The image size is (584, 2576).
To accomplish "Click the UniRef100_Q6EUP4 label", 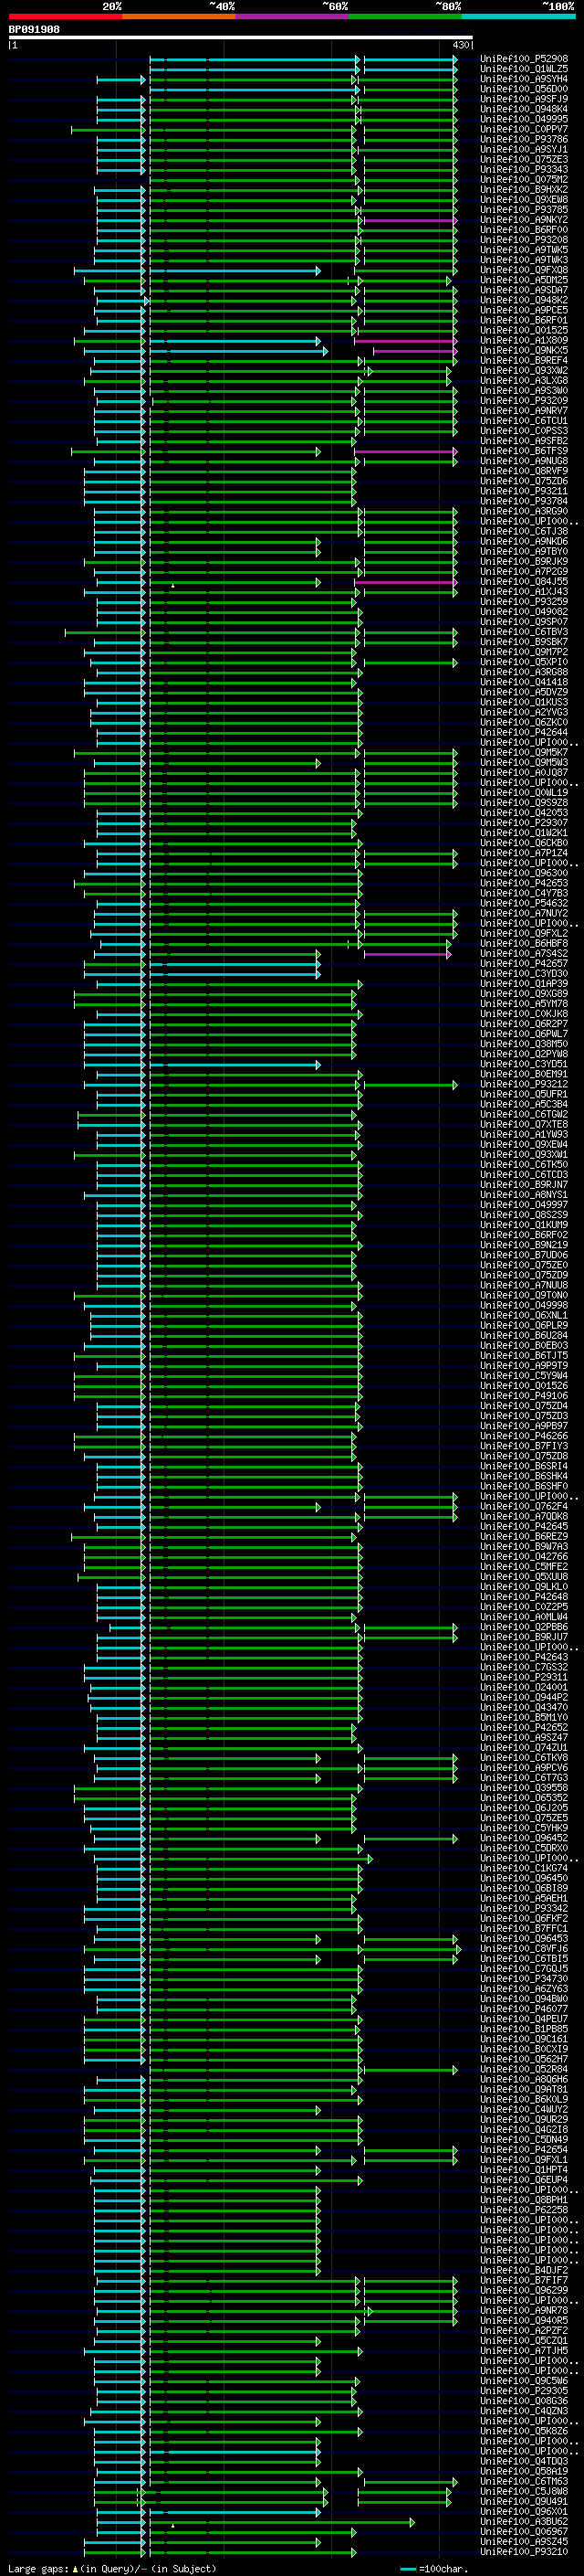I will pyautogui.click(x=524, y=2179).
